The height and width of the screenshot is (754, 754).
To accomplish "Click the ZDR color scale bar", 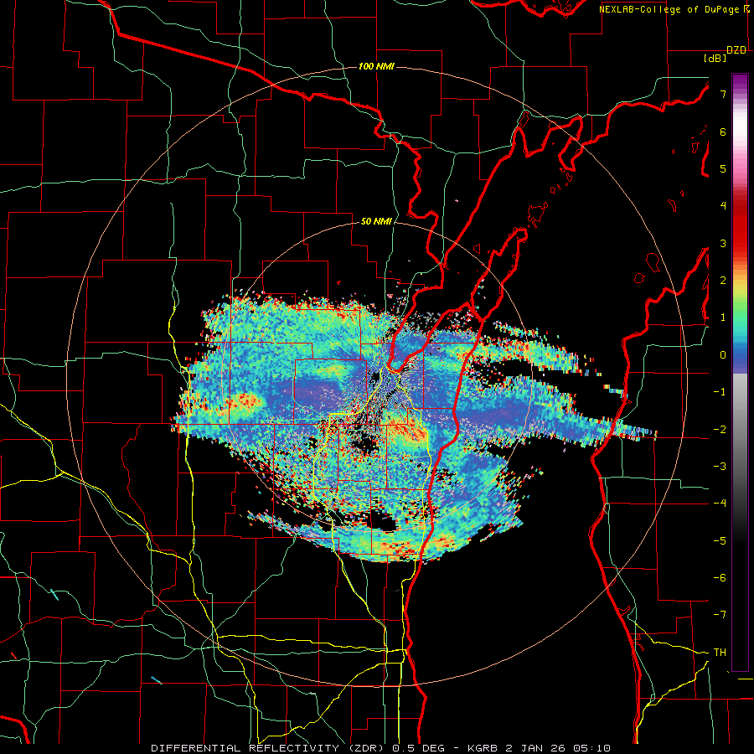I will 740,372.
